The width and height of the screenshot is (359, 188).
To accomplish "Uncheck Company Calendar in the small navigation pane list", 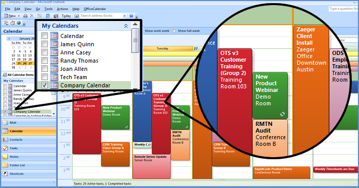I will click(x=5, y=111).
